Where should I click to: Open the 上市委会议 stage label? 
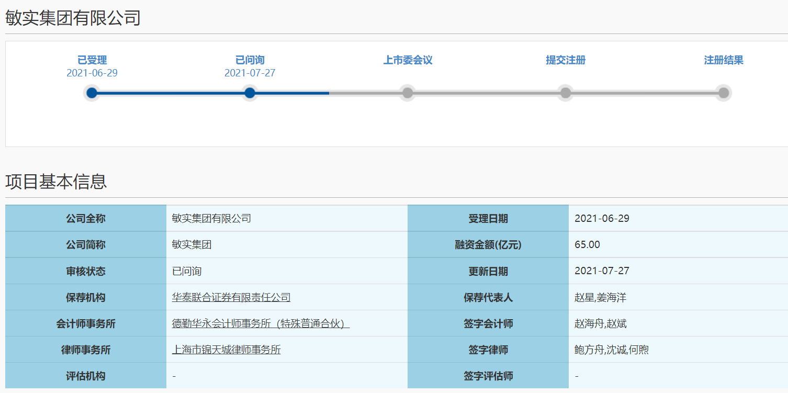[x=408, y=60]
